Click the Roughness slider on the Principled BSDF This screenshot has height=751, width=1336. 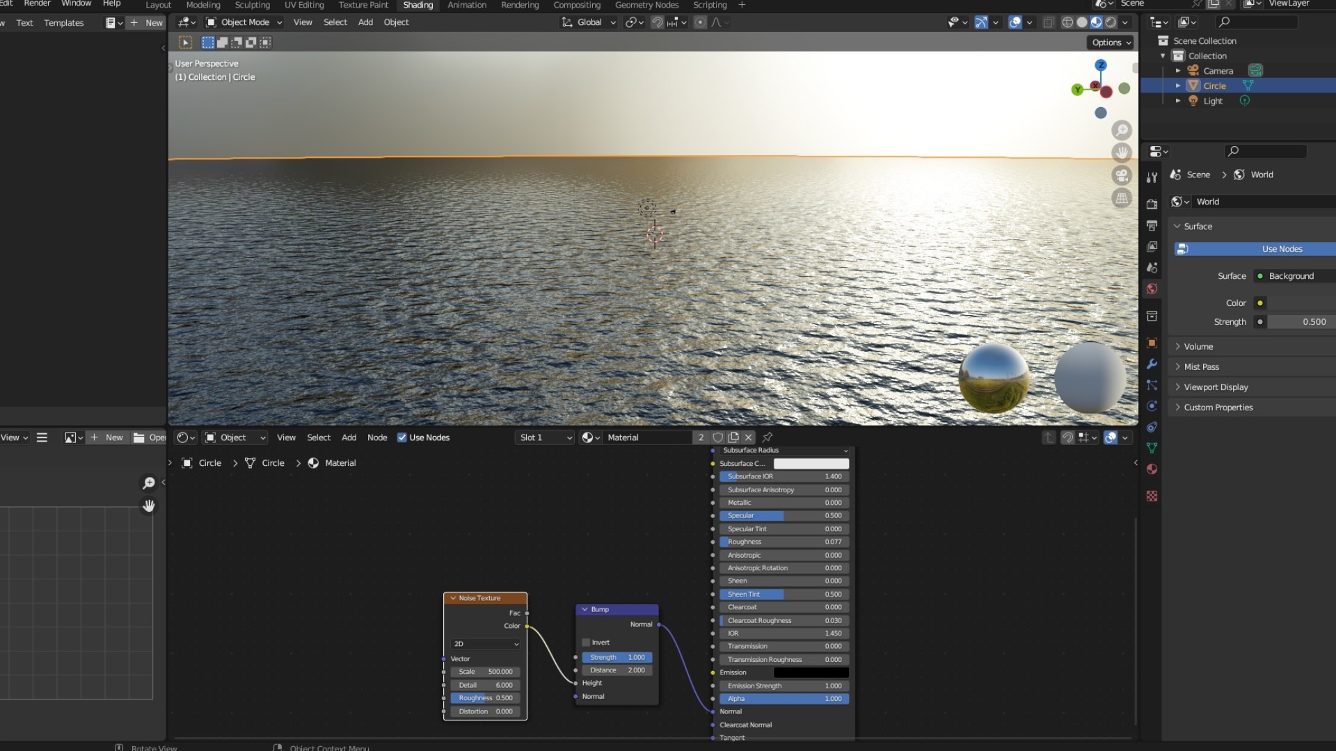point(784,542)
